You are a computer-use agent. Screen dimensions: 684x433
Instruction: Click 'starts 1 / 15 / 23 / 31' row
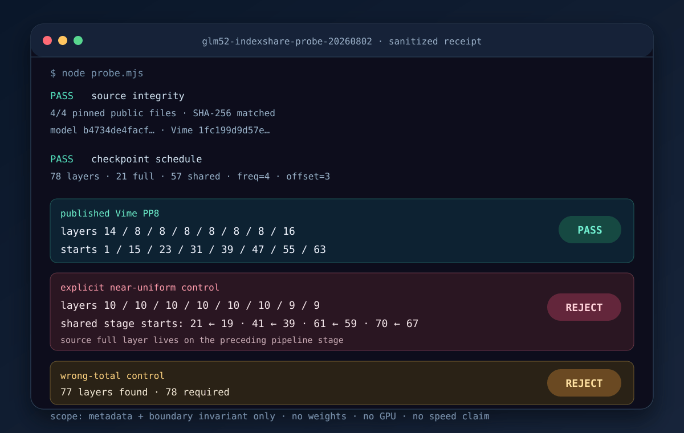point(193,250)
